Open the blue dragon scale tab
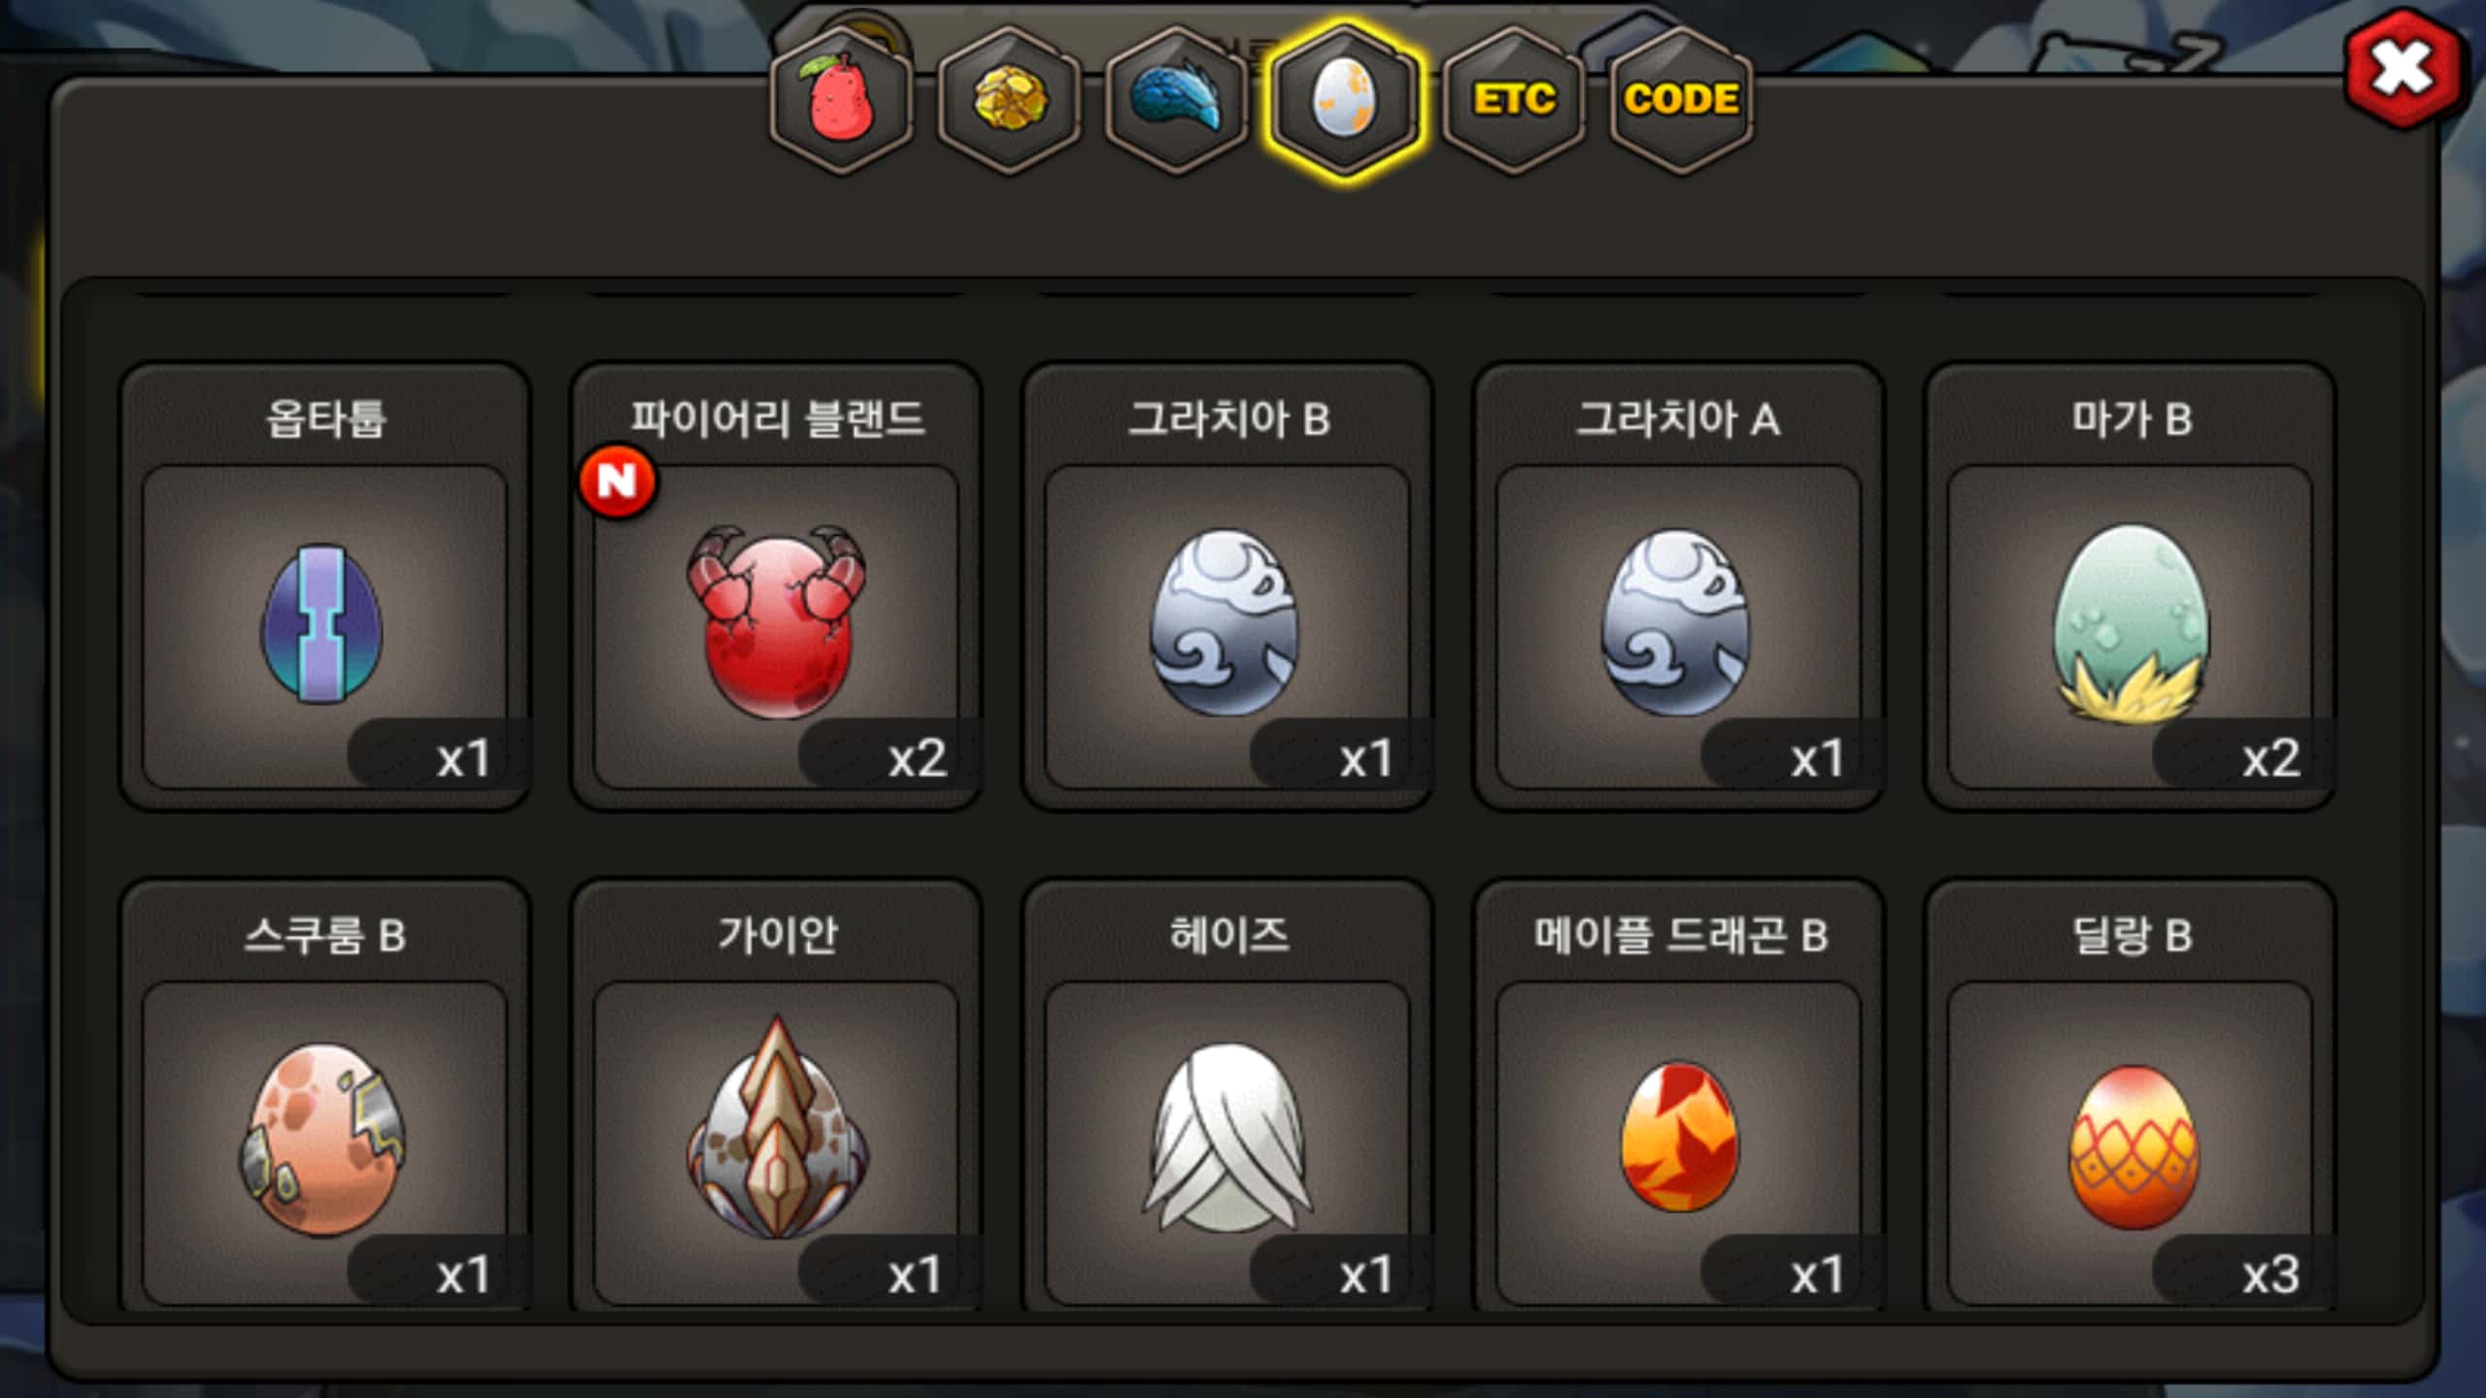The height and width of the screenshot is (1398, 2486). (x=1176, y=101)
